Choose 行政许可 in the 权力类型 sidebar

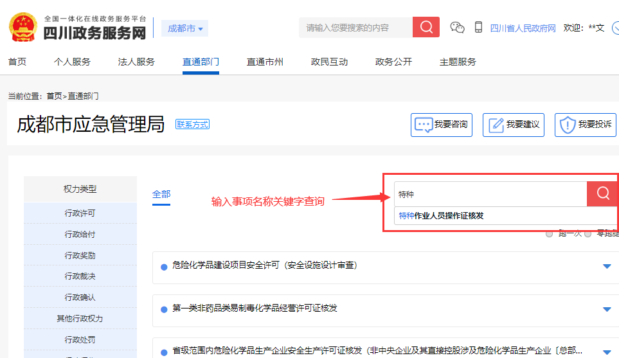tap(80, 213)
